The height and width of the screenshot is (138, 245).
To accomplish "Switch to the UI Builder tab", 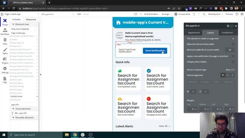I will (16, 20).
